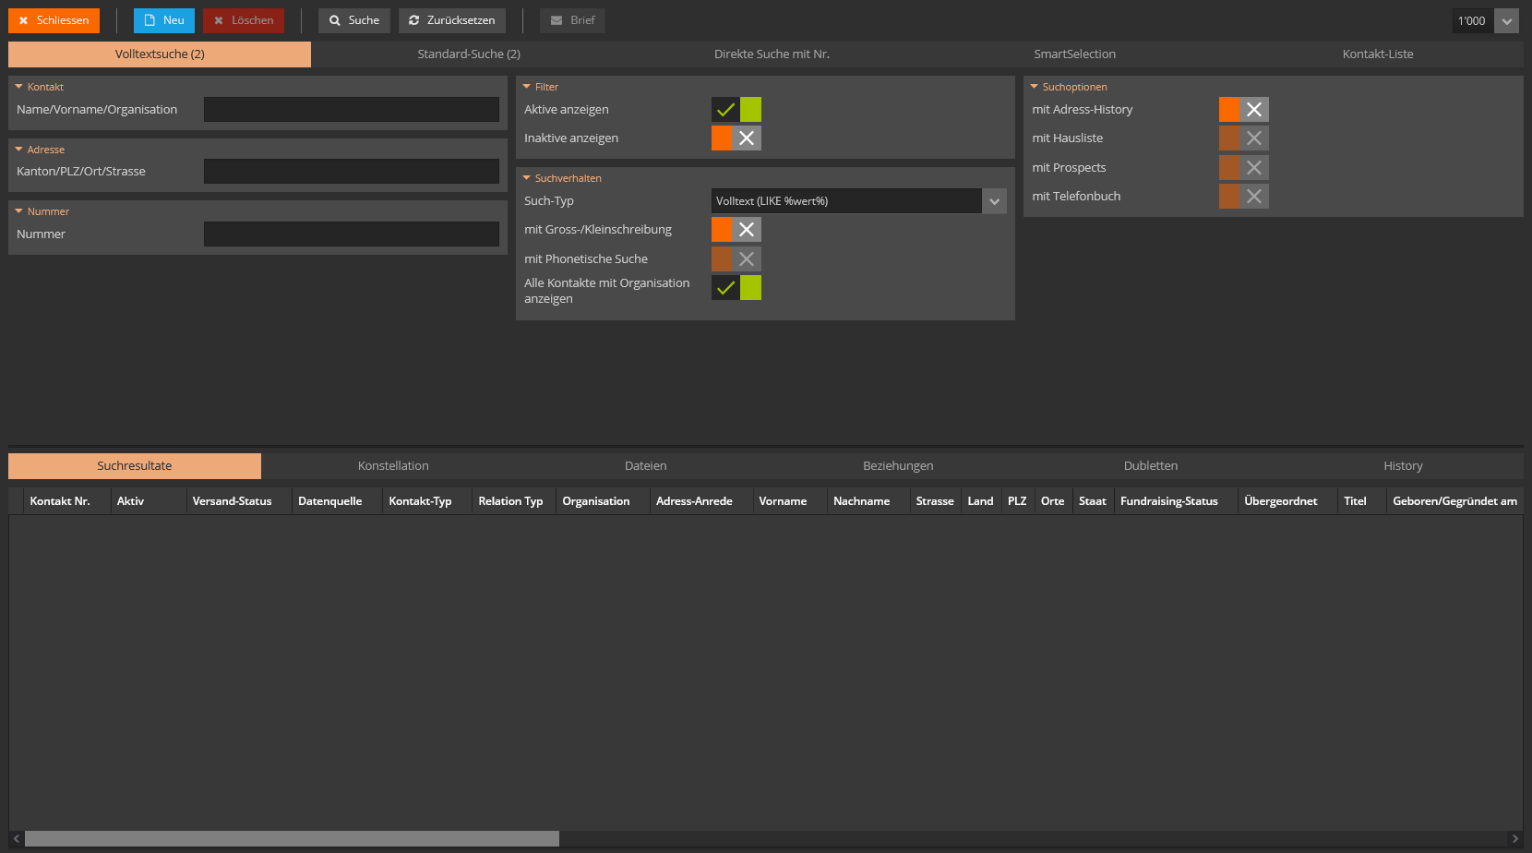
Task: Click the magnifier icon on the Suche button
Action: point(333,20)
